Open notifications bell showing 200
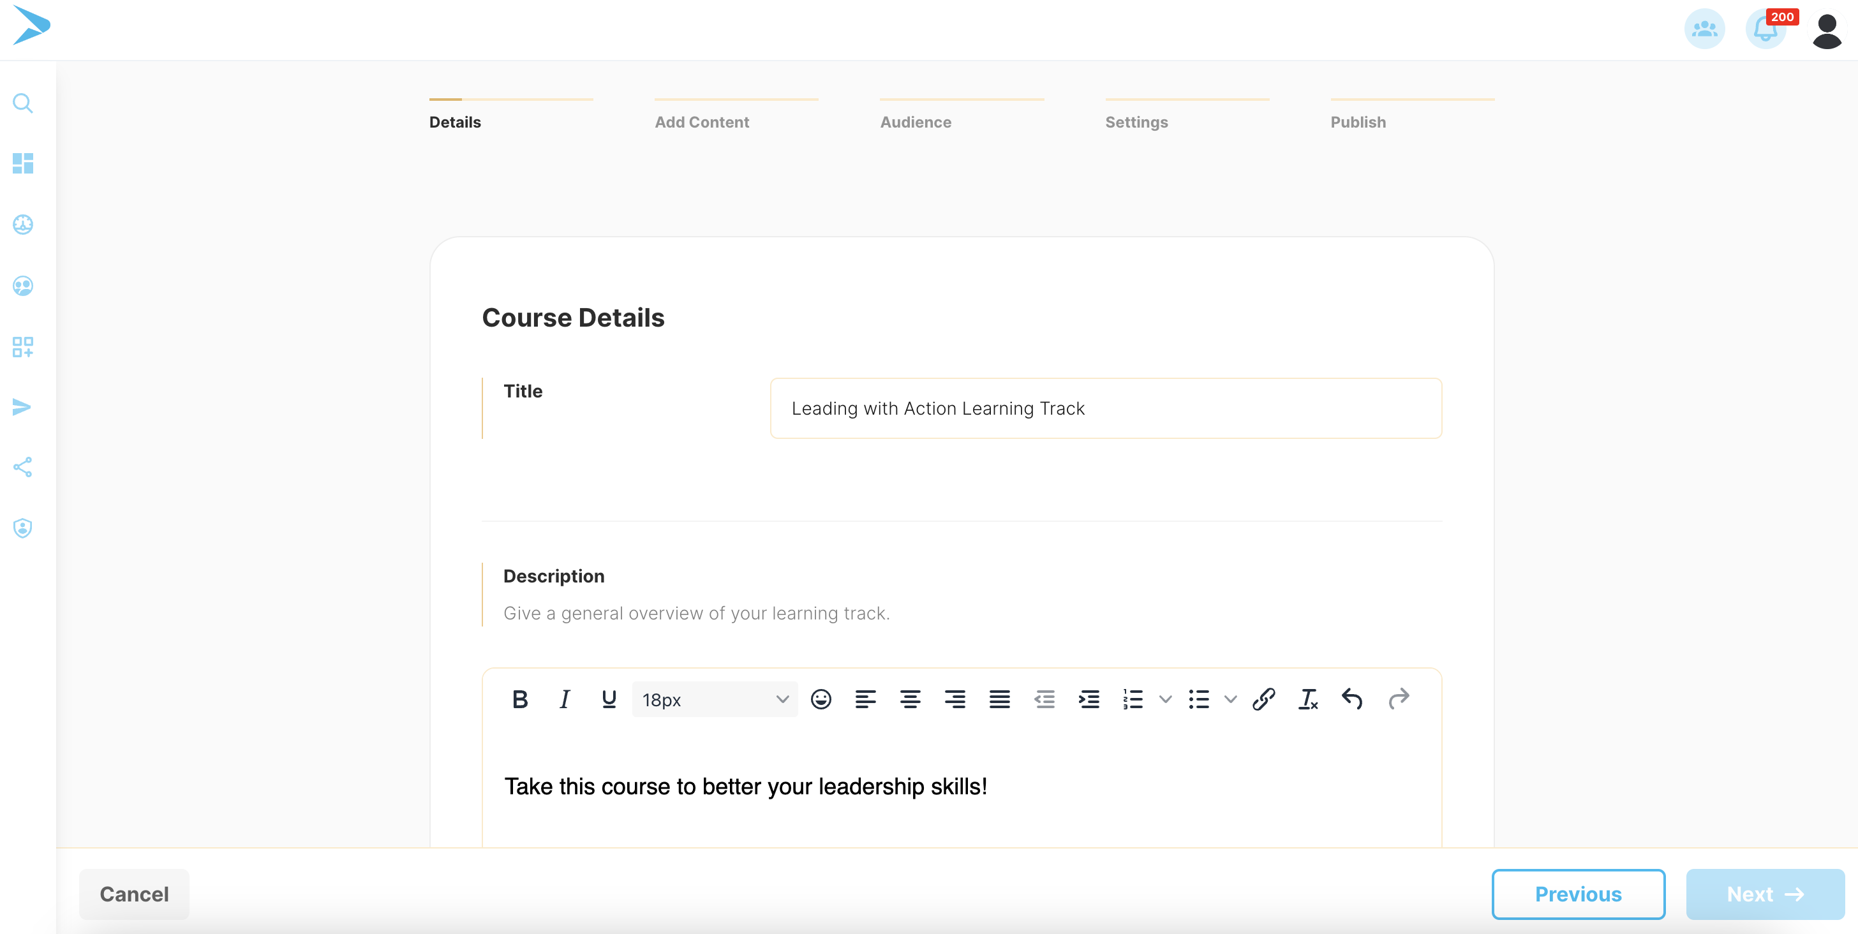1858x934 pixels. click(x=1765, y=29)
